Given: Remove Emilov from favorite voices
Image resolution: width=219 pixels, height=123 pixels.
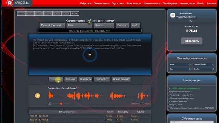Looking at the screenshot, I should [x=213, y=69].
